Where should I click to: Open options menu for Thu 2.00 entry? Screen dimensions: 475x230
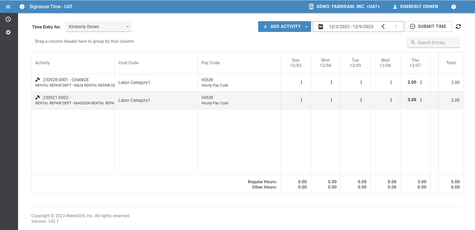click(x=421, y=82)
